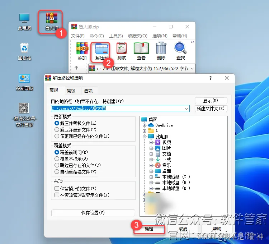The width and height of the screenshot is (269, 244).
Task: Select the 图片 folder in the tree
Action: point(166,148)
